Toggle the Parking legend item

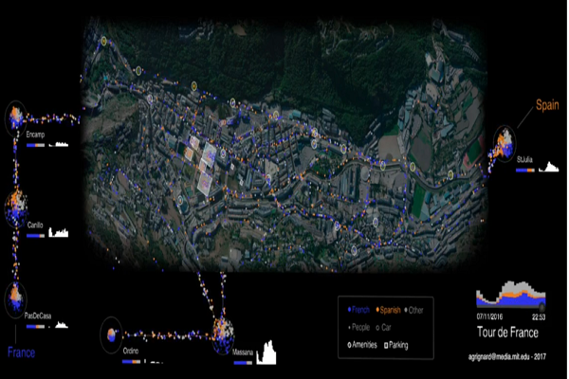pos(396,345)
